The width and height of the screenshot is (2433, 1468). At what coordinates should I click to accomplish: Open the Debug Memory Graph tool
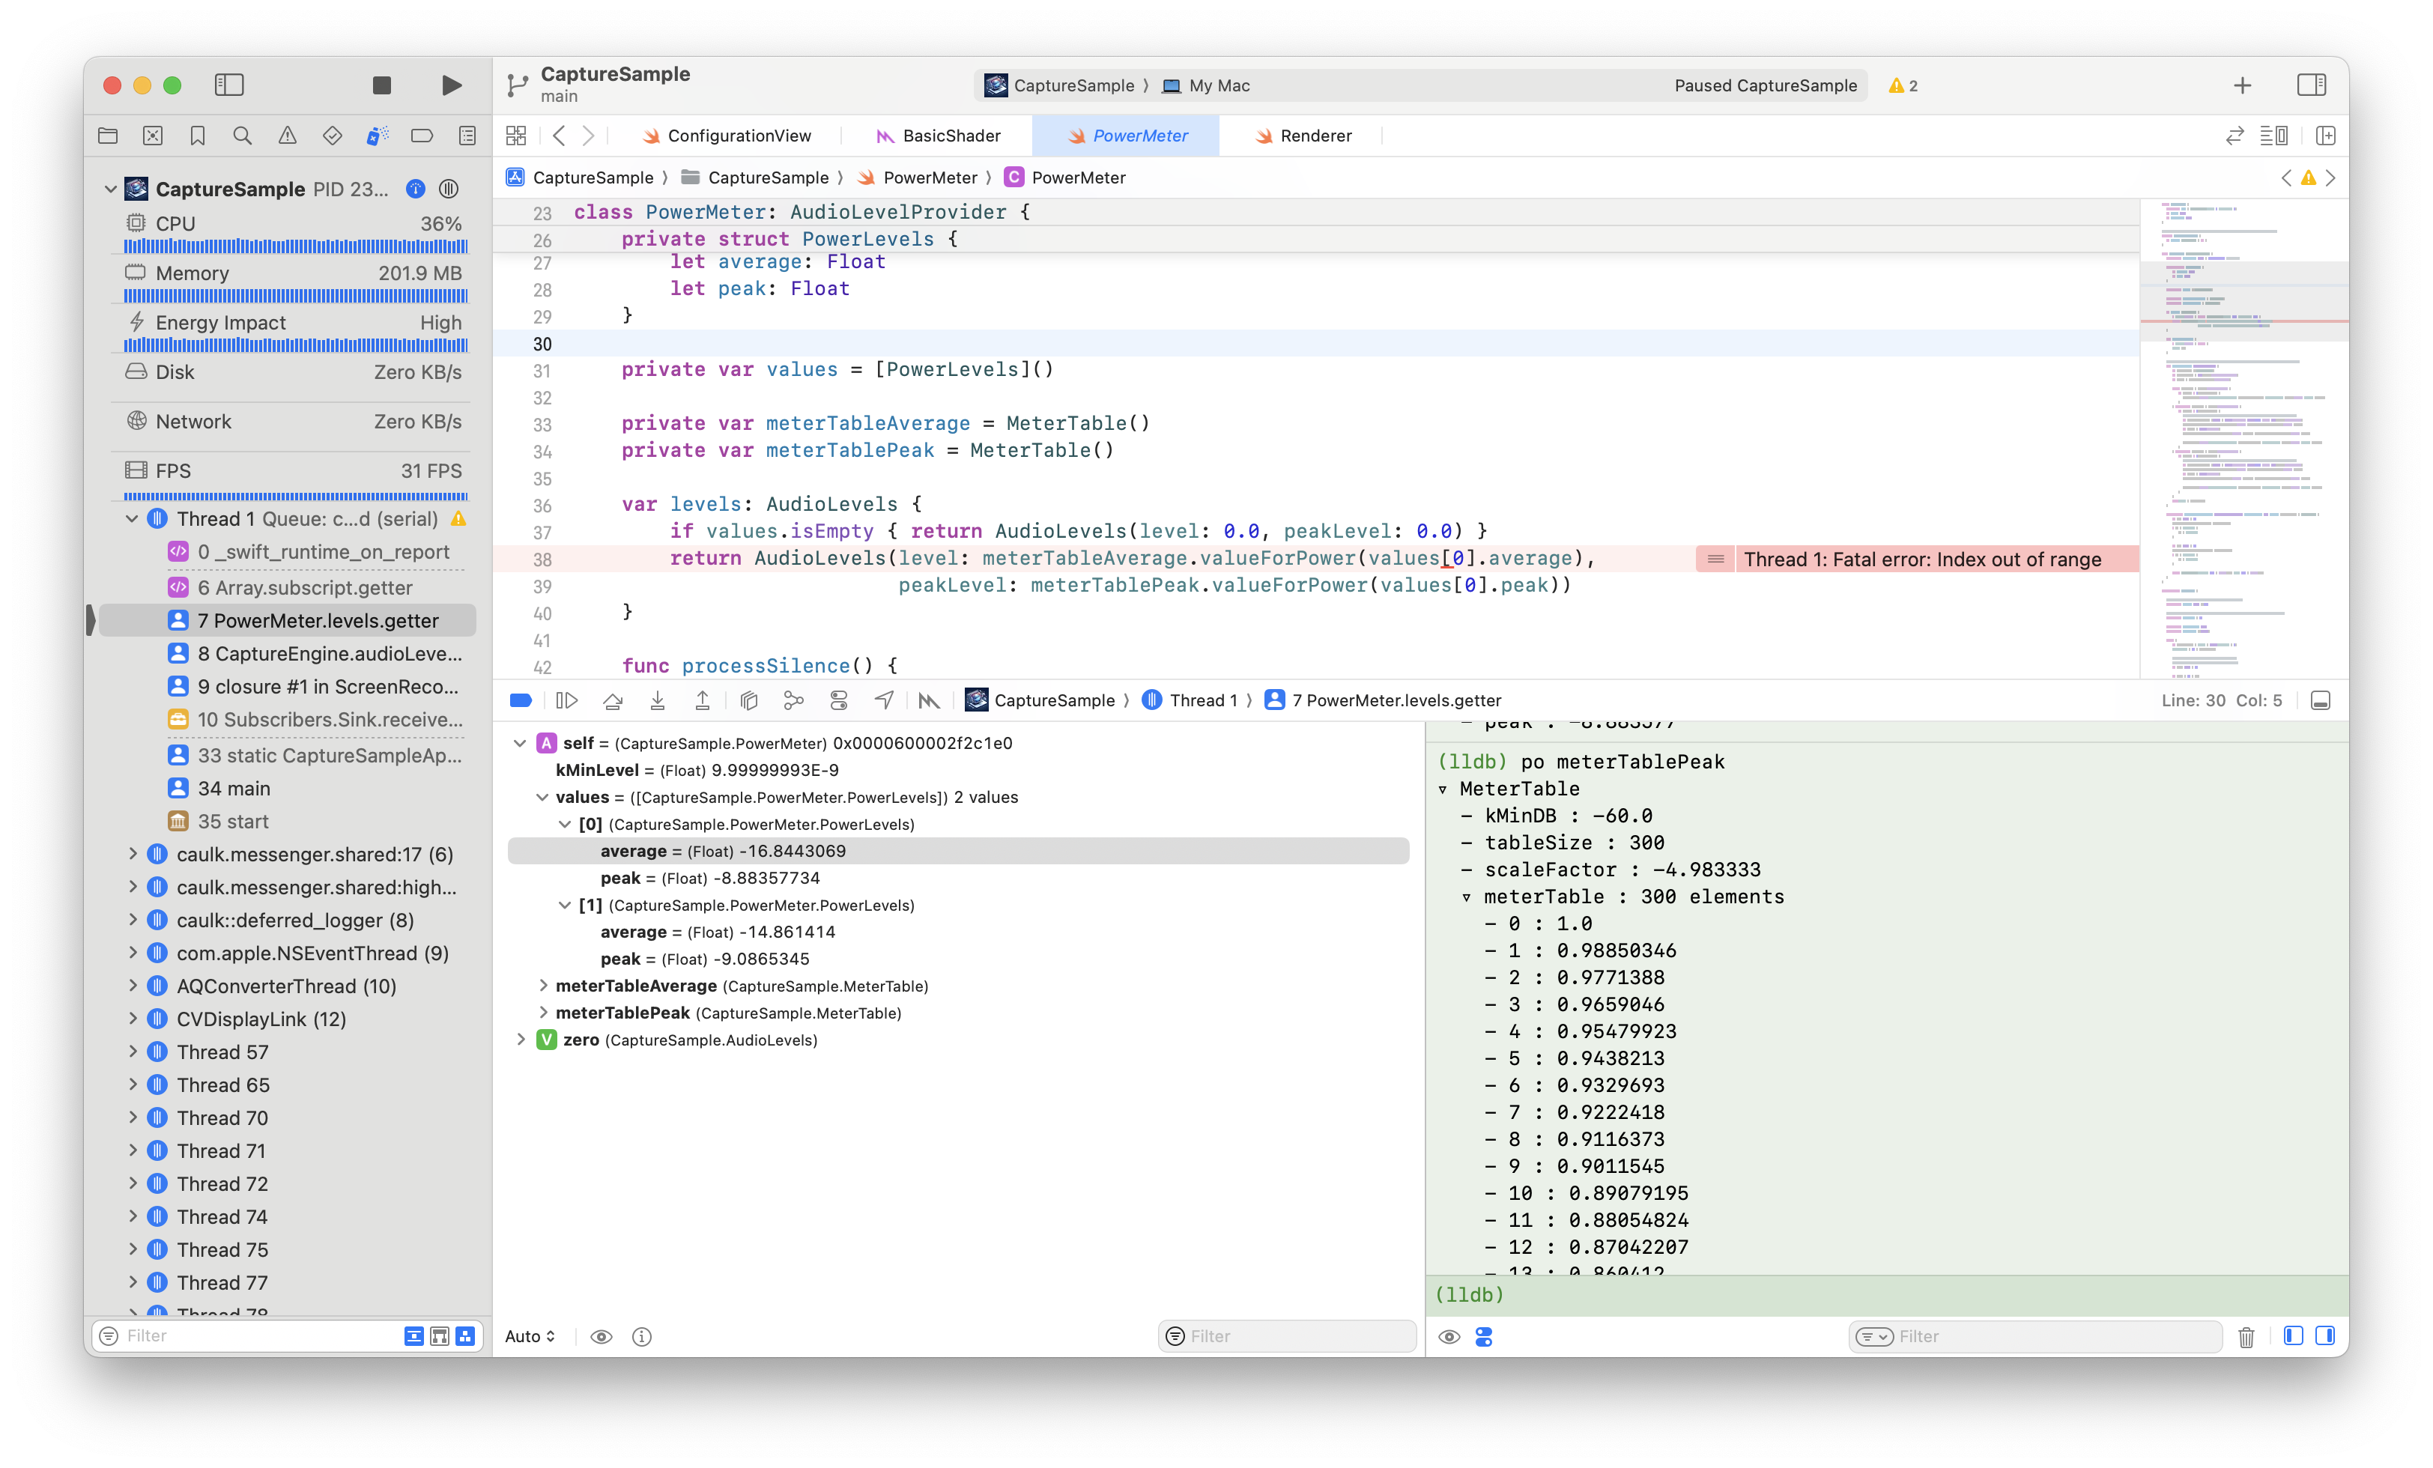[x=793, y=700]
